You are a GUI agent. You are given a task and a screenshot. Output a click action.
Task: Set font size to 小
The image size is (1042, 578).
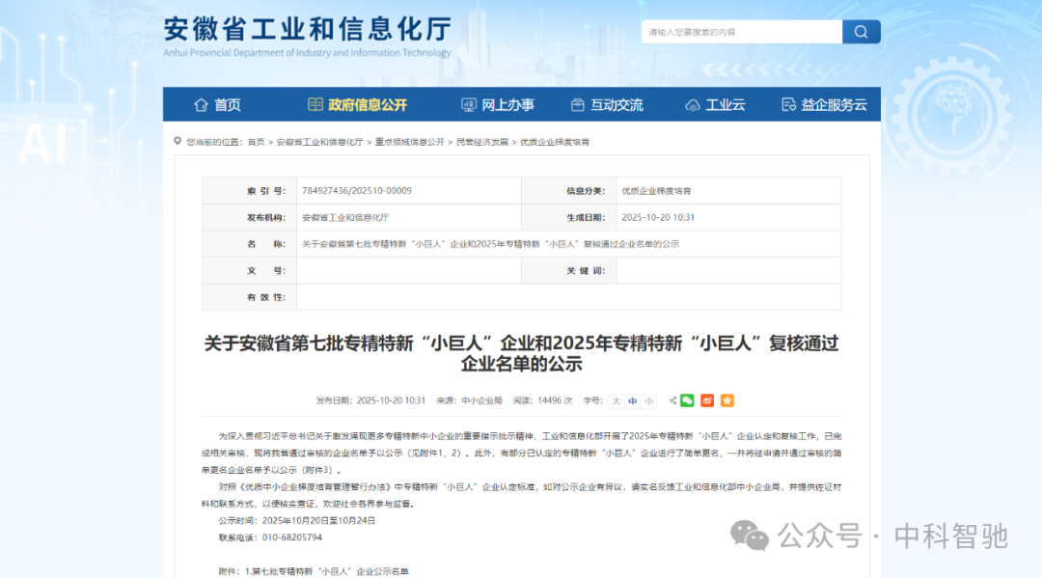[x=648, y=400]
